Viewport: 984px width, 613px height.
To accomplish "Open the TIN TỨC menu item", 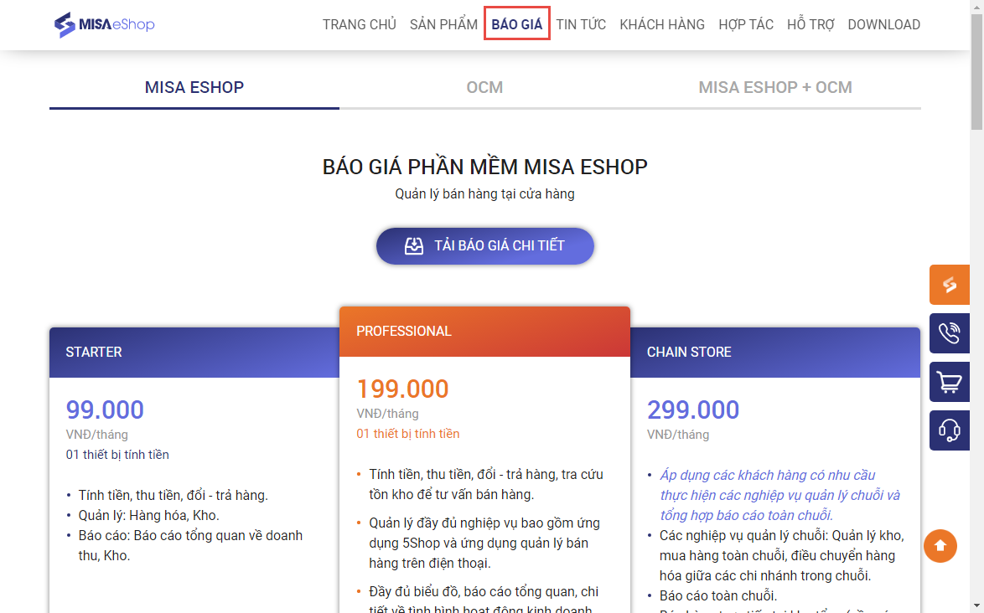I will [581, 24].
